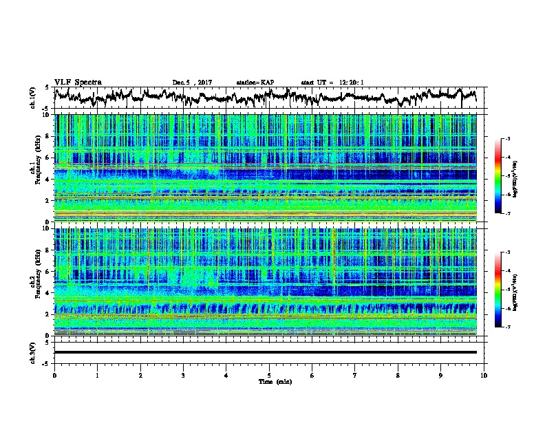Click the time axis tick label "2"
The image size is (545, 421).
tap(140, 376)
